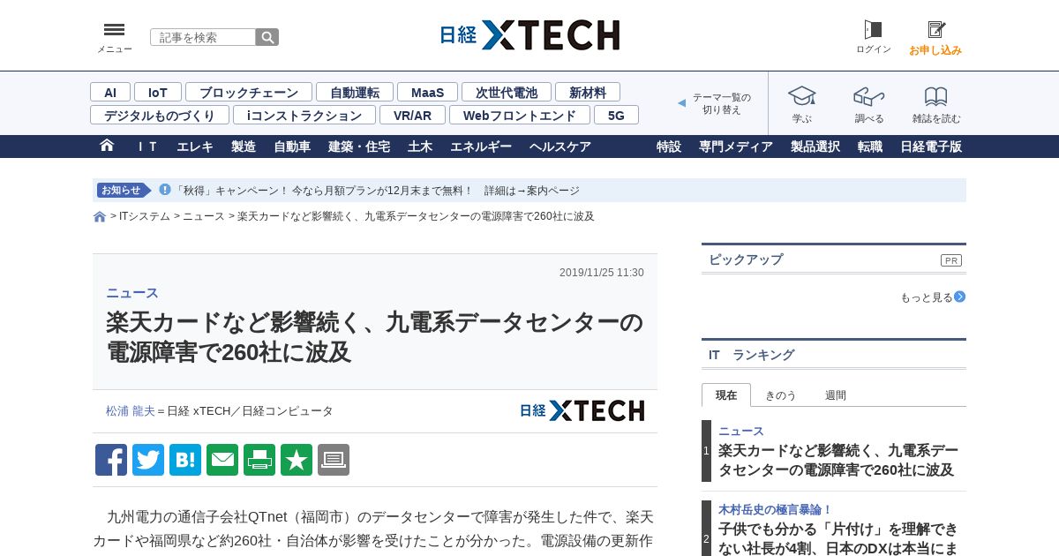The image size is (1059, 556).
Task: Open the ヘルスケア navigation menu
Action: (x=560, y=147)
